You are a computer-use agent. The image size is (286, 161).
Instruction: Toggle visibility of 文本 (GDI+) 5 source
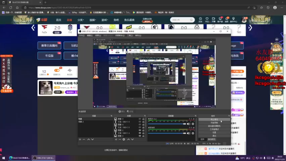click(x=140, y=127)
